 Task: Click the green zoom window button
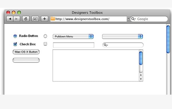pos(19,13)
